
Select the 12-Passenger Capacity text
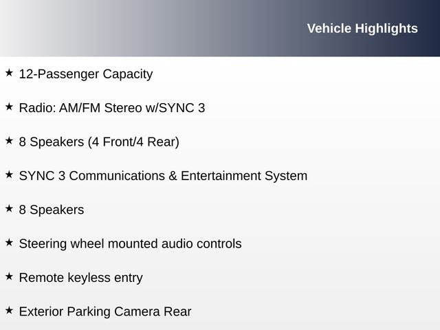86,74
